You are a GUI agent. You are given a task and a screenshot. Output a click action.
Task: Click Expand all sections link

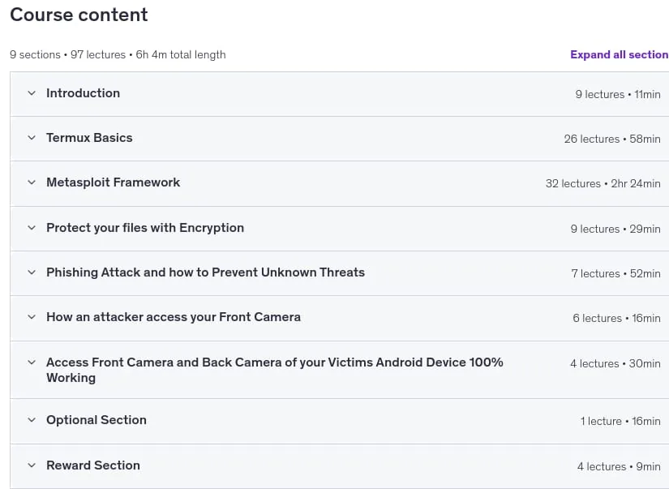tap(620, 54)
